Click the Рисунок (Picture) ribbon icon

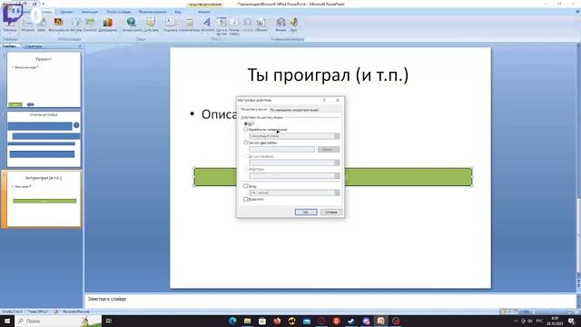click(28, 25)
